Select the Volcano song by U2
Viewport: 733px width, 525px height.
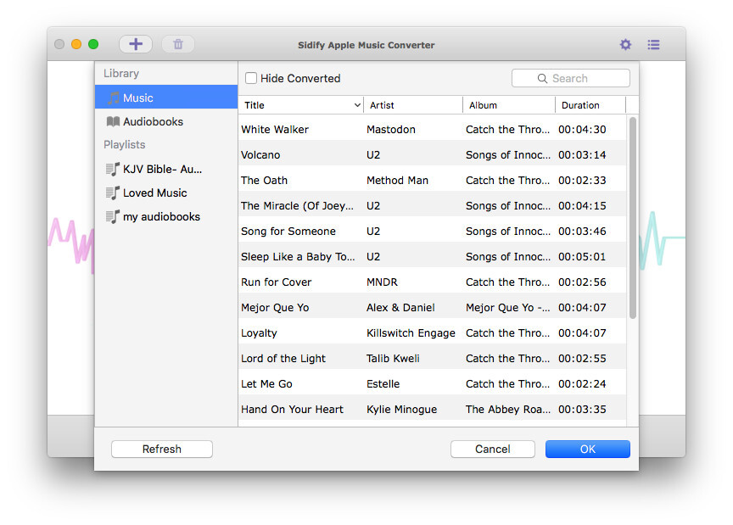click(x=382, y=154)
